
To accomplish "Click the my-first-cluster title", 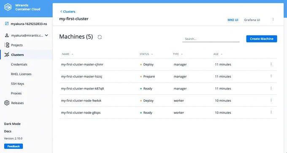I will 74,19.
